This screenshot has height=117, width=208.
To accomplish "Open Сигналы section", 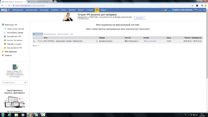I will pos(89,10).
